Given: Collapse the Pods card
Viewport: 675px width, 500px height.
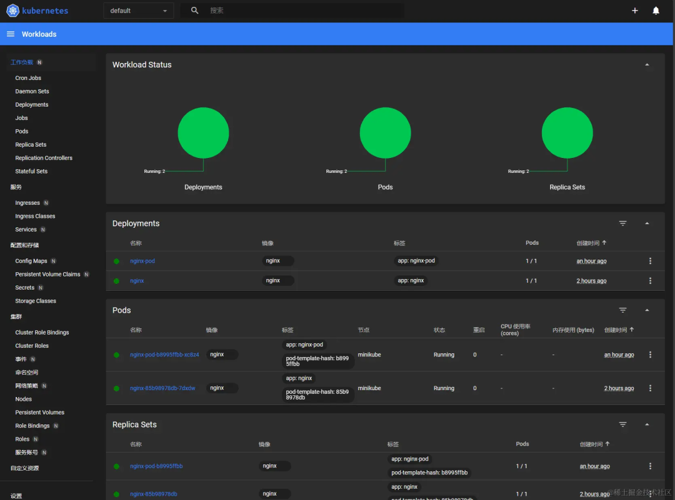Looking at the screenshot, I should pyautogui.click(x=647, y=310).
